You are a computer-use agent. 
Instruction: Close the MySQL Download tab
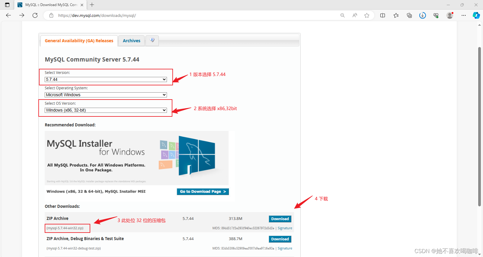point(82,5)
